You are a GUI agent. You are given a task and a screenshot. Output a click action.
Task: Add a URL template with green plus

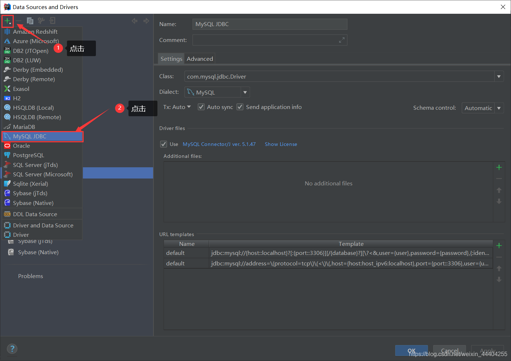(499, 245)
